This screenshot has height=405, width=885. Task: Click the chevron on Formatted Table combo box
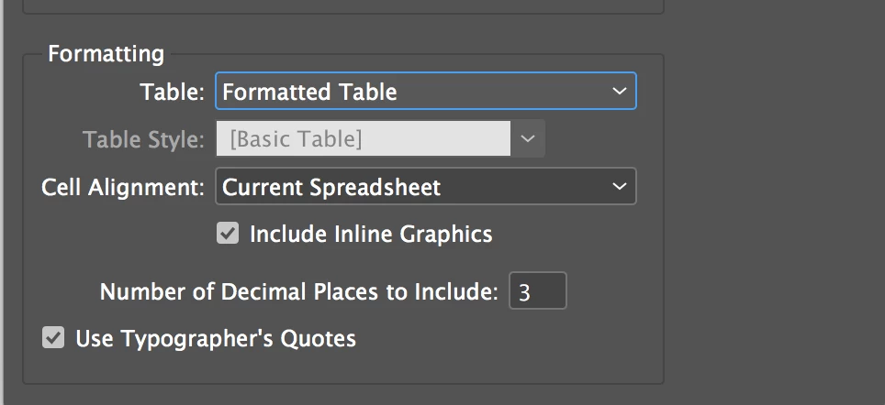click(620, 92)
